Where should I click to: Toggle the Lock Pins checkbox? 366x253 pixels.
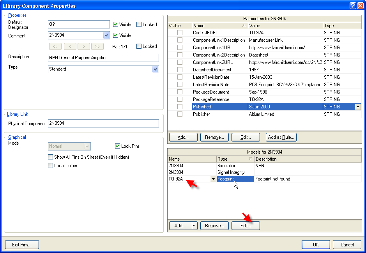[118, 146]
